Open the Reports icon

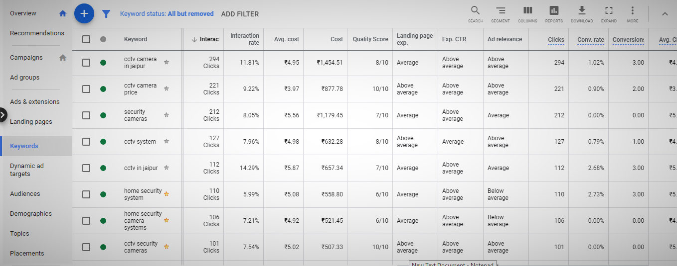(554, 13)
